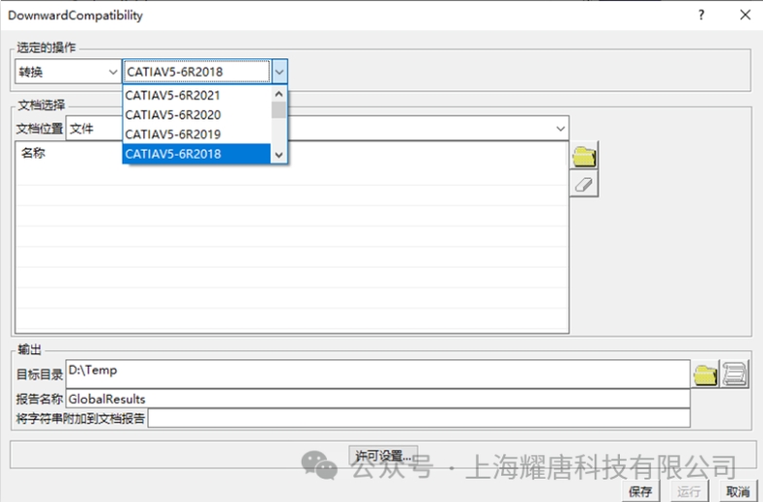
Task: Browse target directory with yellow folder icon
Action: pos(705,374)
